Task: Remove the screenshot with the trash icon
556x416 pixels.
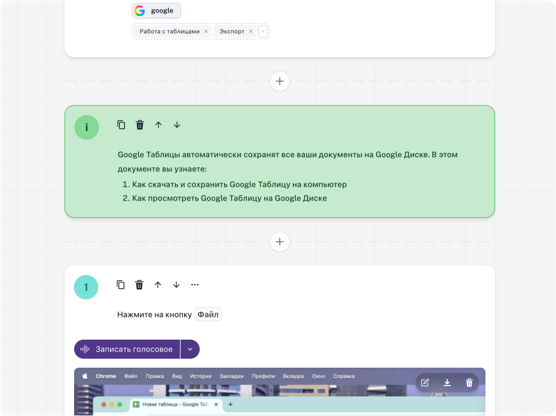Action: click(x=469, y=383)
